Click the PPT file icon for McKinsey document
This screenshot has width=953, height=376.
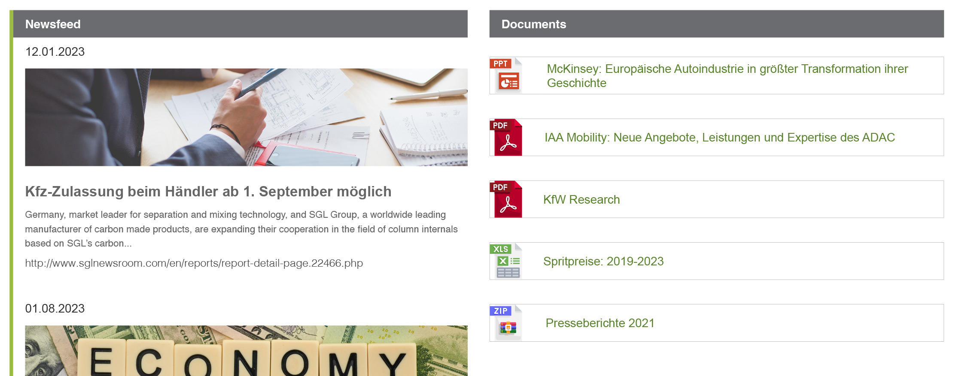(506, 75)
